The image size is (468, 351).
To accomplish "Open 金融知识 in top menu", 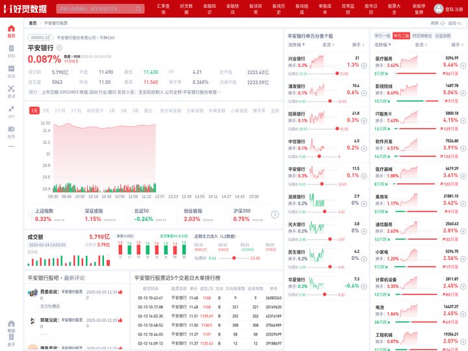I will 209,9.
